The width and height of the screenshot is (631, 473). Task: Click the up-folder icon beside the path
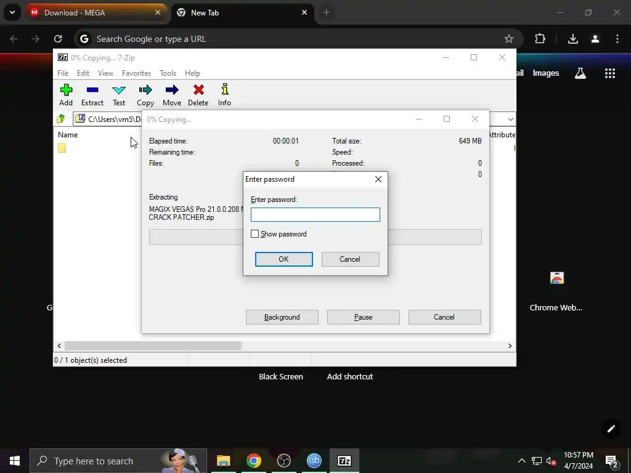61,119
